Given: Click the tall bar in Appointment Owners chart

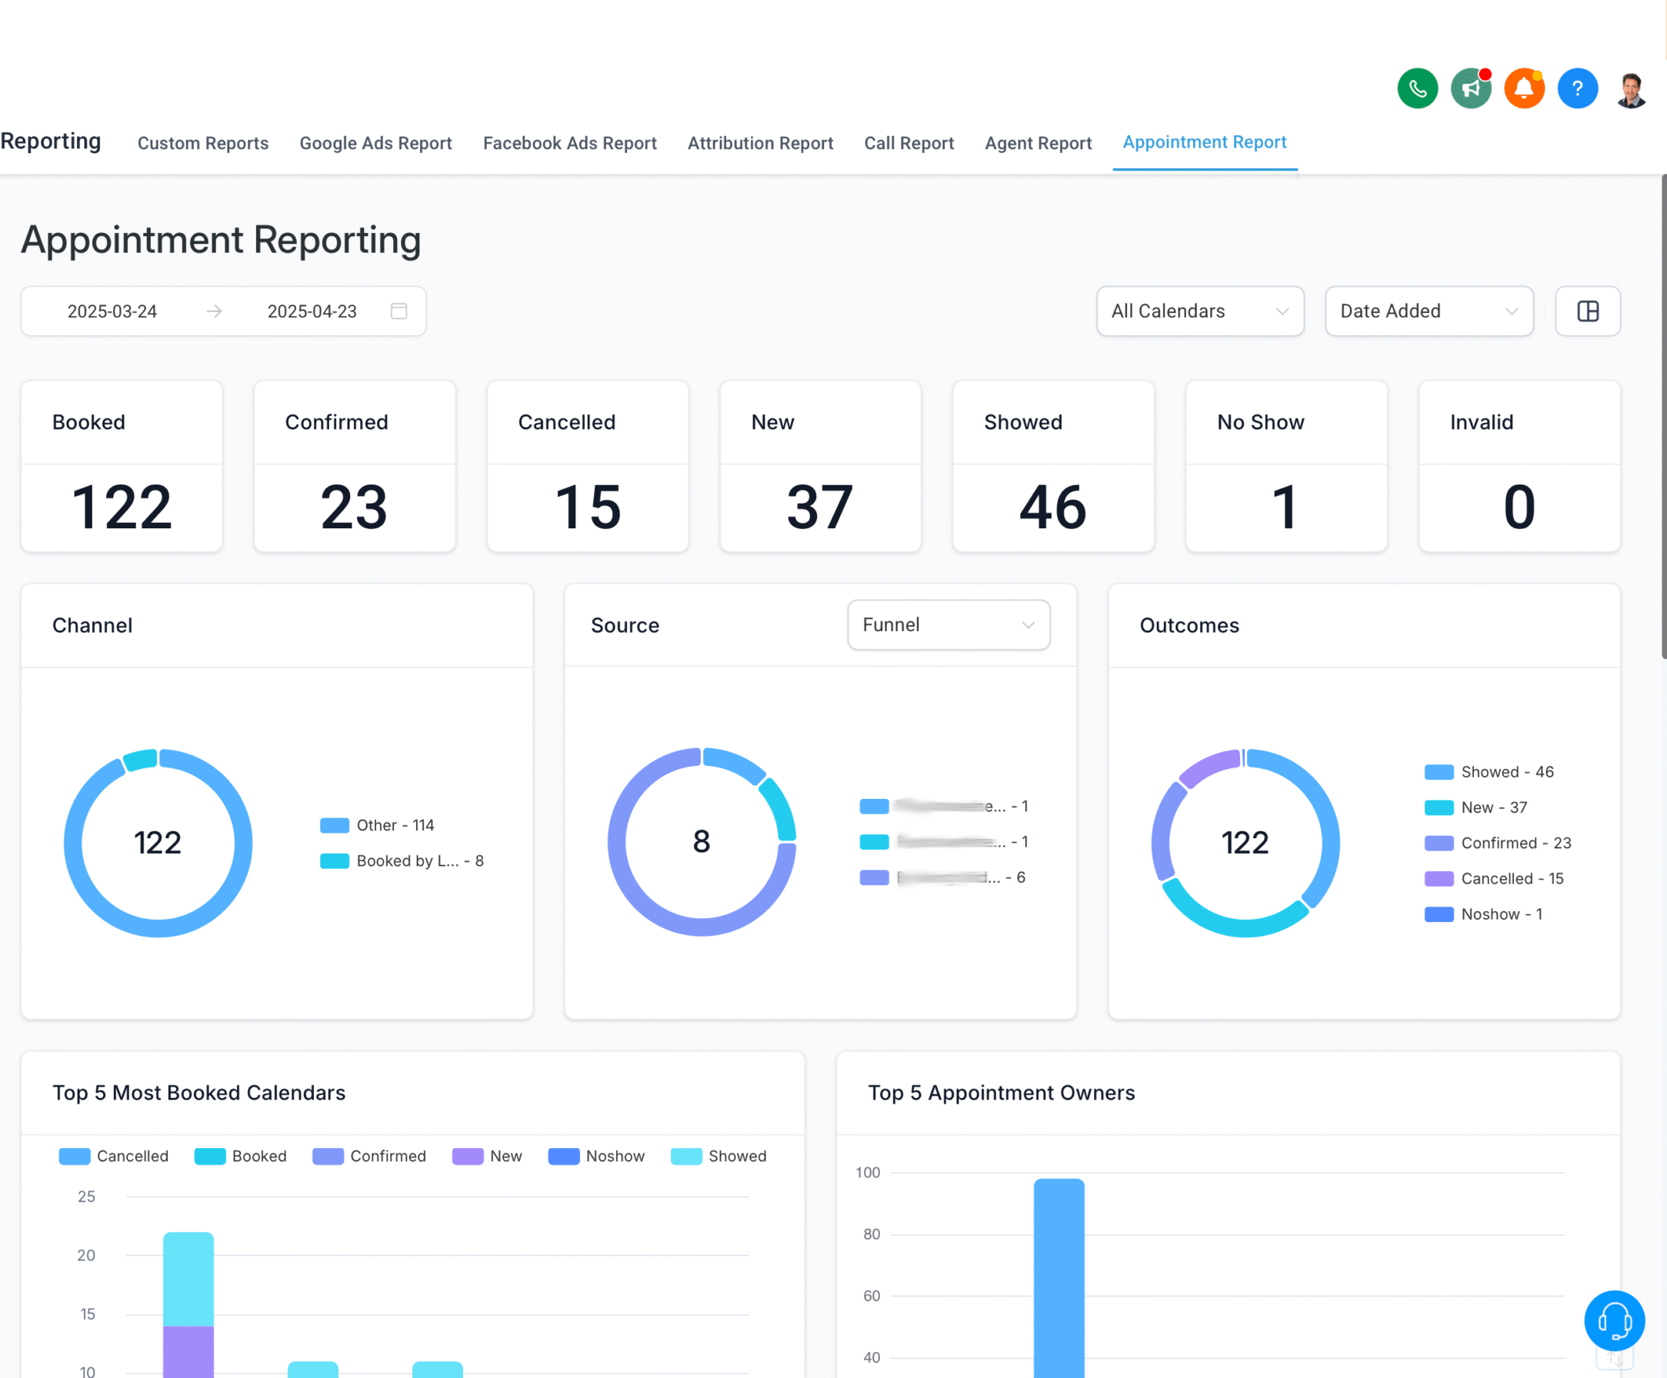Looking at the screenshot, I should 1059,1277.
